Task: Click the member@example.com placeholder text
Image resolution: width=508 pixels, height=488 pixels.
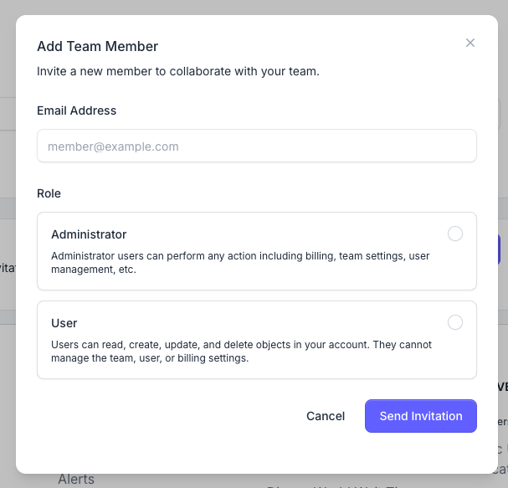Action: coord(113,146)
